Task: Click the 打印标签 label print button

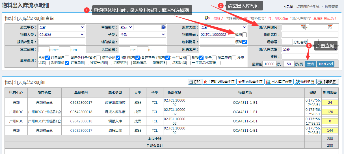Action: [327, 82]
